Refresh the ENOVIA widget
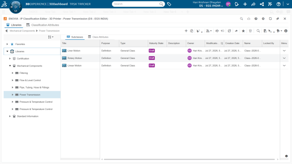292x164 pixels. pos(271,19)
